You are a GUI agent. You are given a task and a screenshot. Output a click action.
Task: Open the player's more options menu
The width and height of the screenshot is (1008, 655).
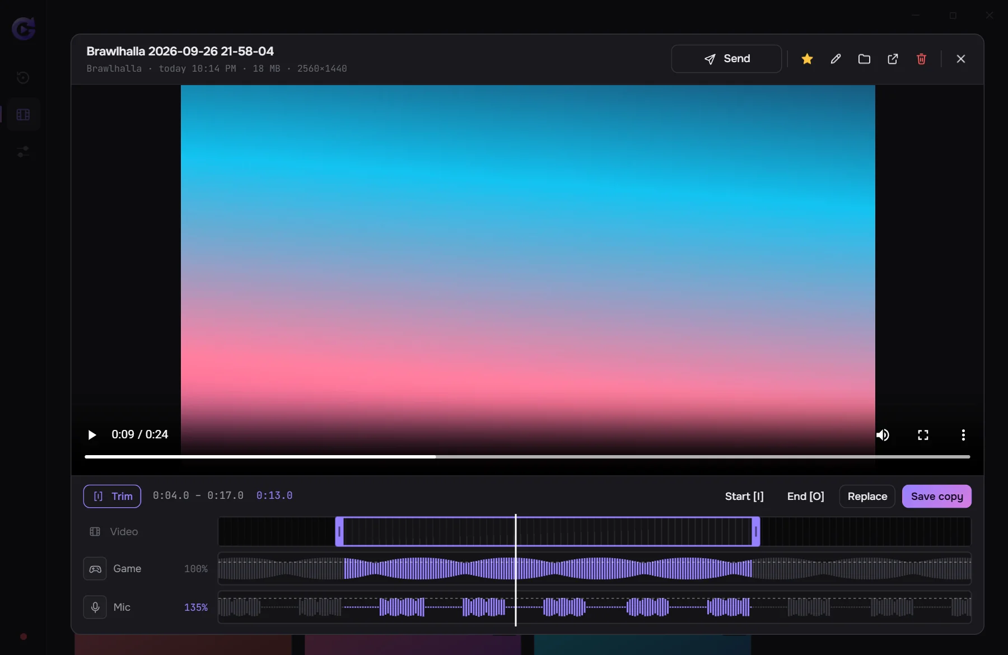(x=963, y=435)
